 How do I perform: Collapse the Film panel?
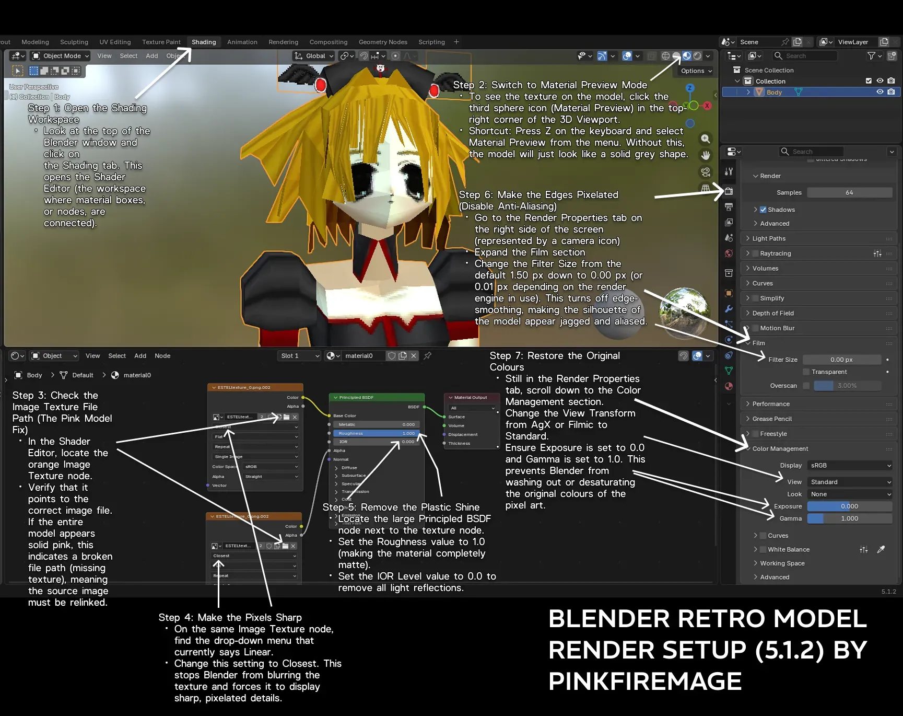pos(819,343)
